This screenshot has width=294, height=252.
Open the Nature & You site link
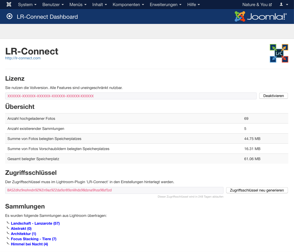tap(257, 5)
